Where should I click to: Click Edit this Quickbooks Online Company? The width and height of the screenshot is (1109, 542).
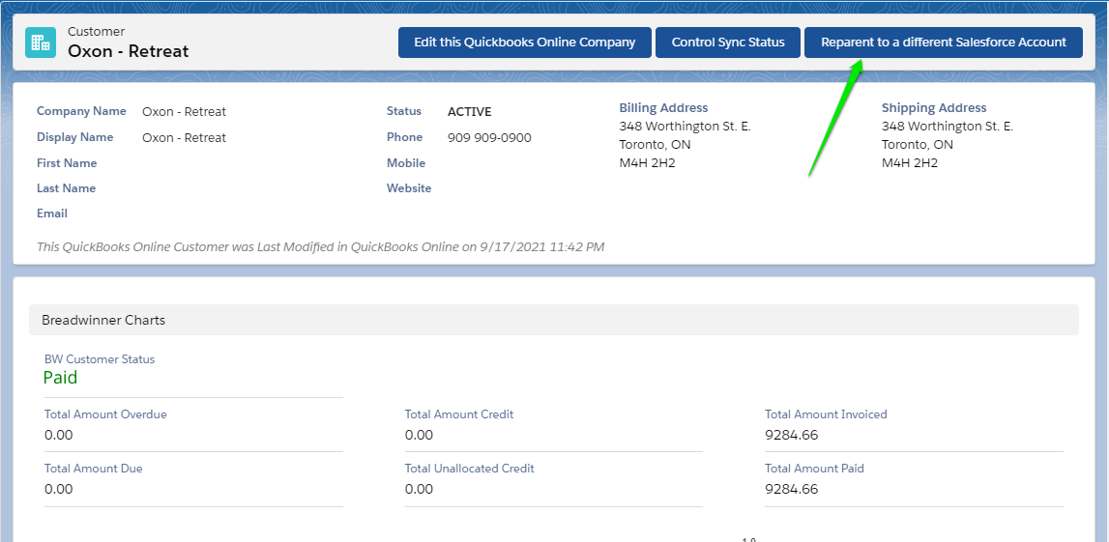pyautogui.click(x=525, y=43)
